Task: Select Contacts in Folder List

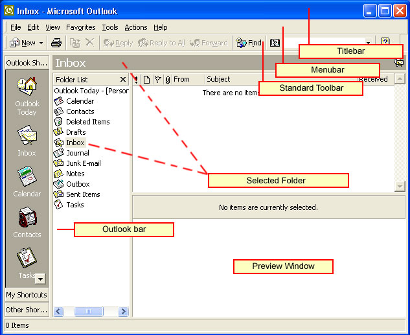Action: point(74,111)
